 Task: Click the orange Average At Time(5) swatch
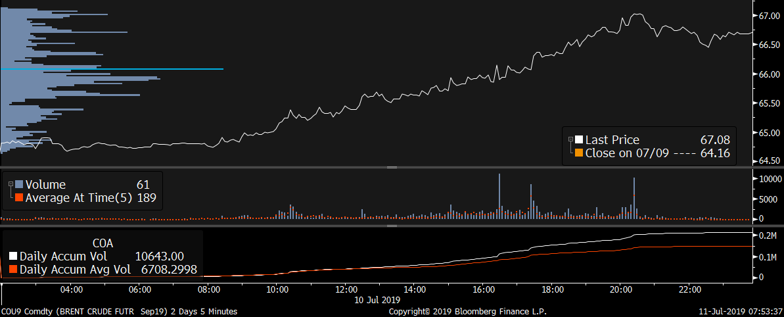click(x=20, y=198)
